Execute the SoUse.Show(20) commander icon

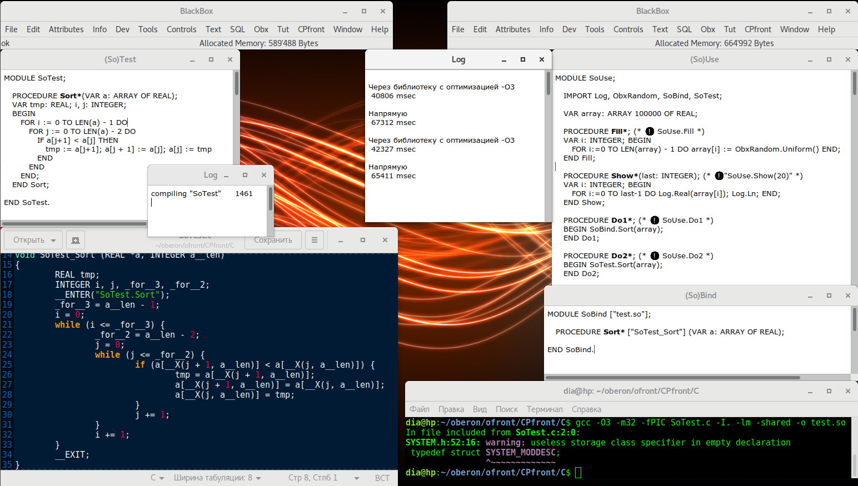[x=719, y=176]
